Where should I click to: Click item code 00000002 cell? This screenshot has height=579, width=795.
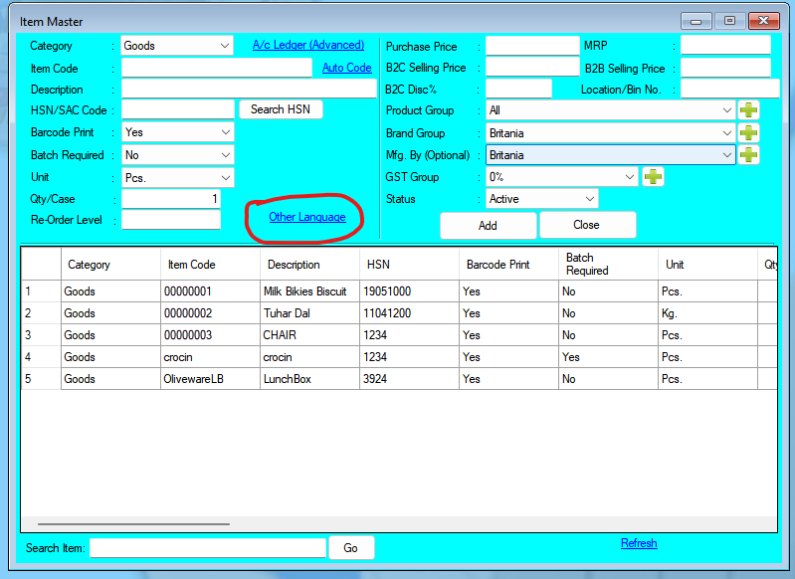point(210,313)
